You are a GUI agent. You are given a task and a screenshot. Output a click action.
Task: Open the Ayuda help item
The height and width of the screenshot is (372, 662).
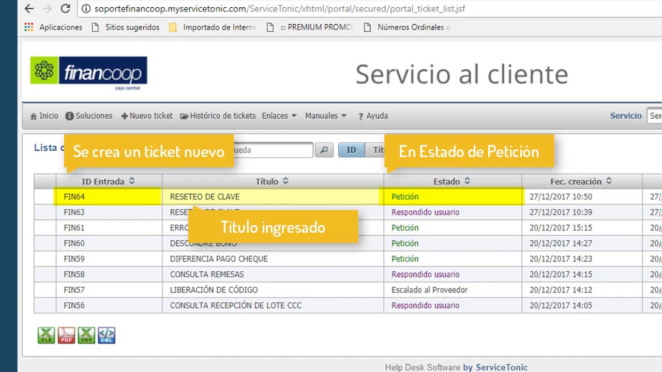pos(372,116)
